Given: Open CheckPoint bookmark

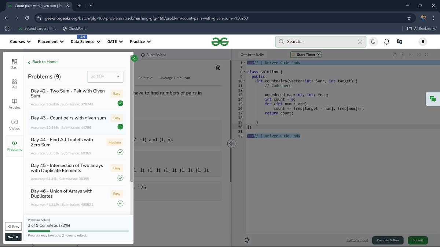Looking at the screenshot, I should point(74,29).
